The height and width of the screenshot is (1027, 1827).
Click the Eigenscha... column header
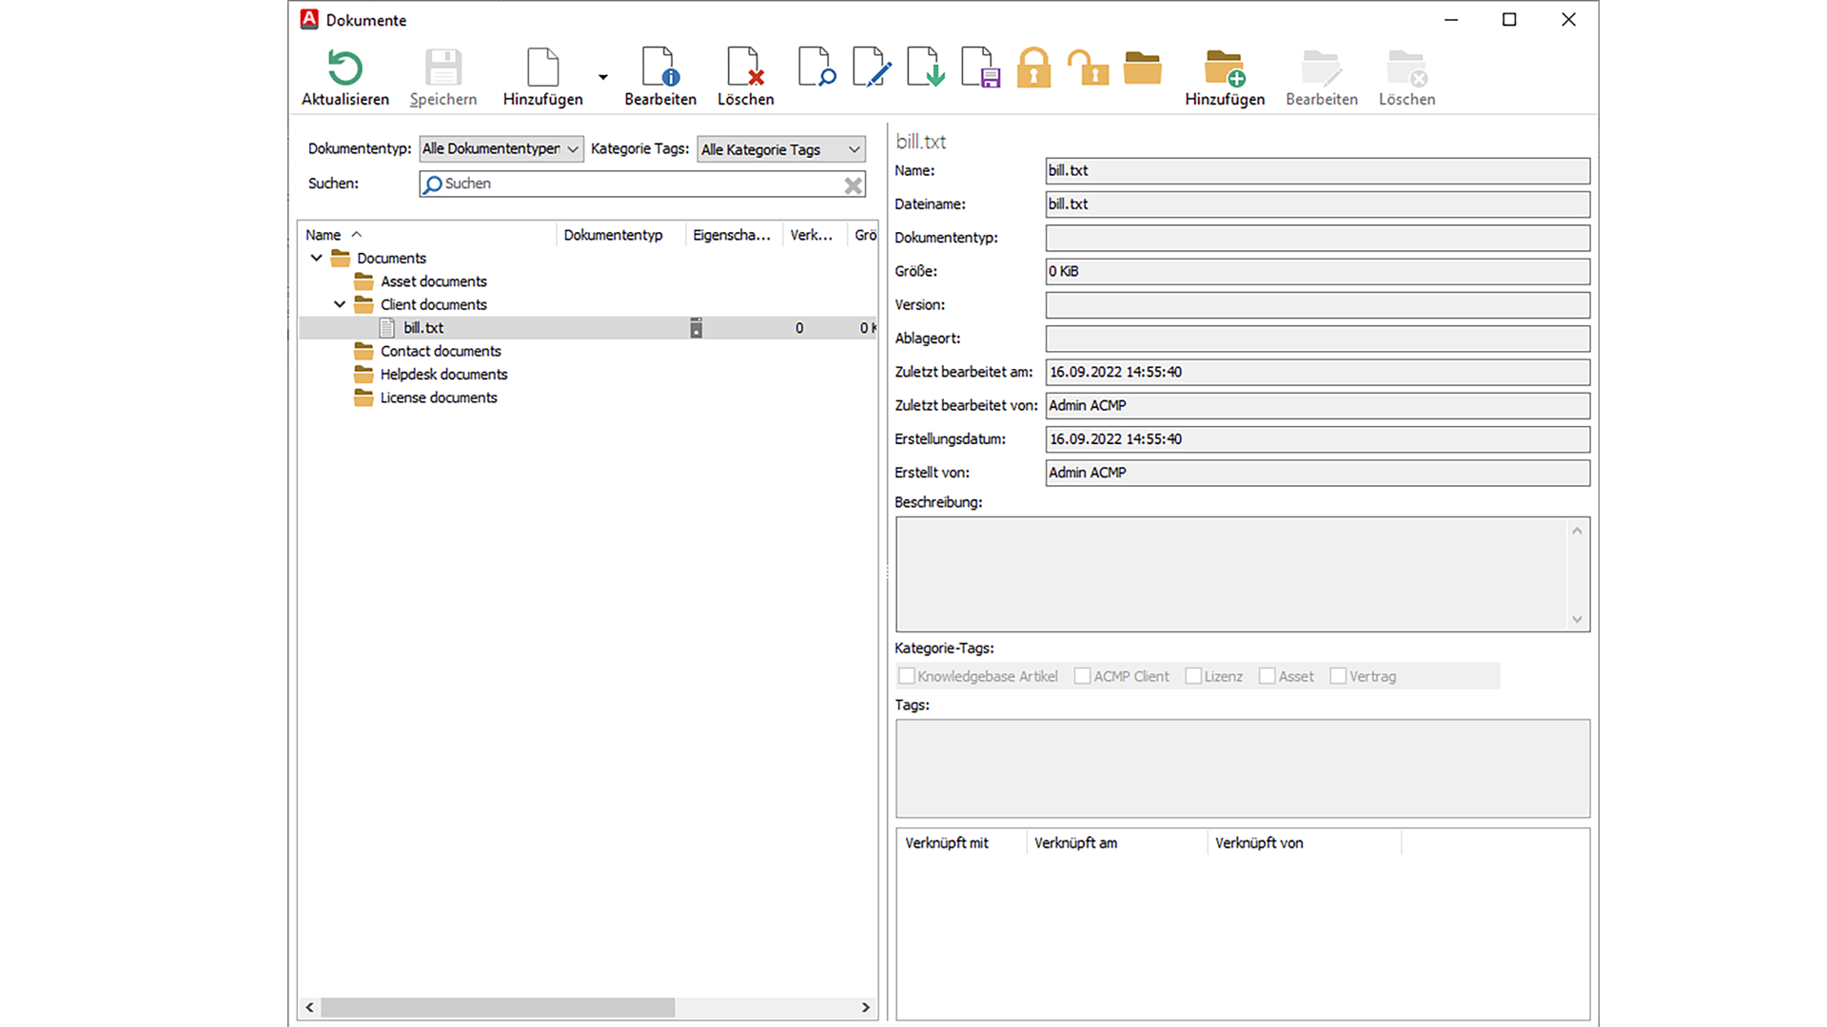734,235
